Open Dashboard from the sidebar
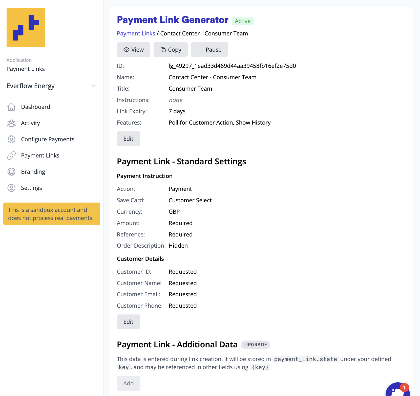The width and height of the screenshot is (420, 396). coord(35,107)
